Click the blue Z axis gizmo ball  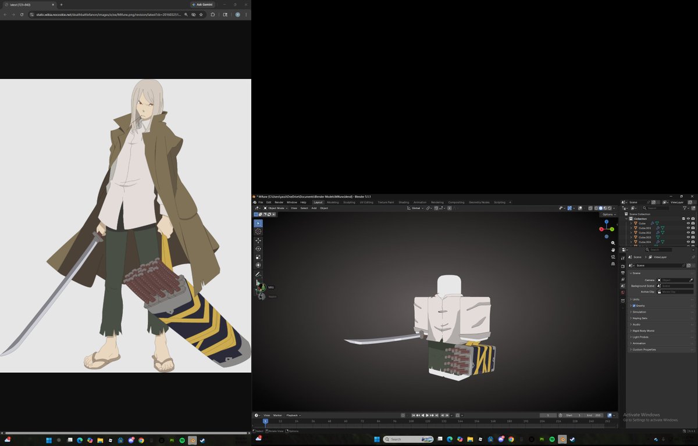point(607,221)
